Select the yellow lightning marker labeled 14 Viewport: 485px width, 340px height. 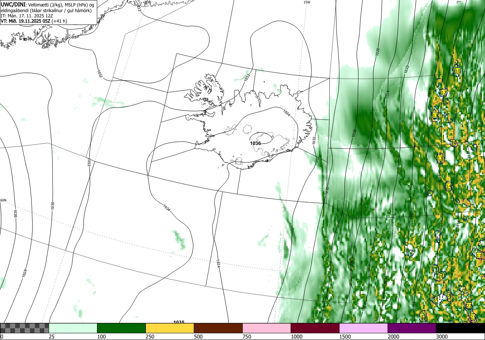click(449, 186)
